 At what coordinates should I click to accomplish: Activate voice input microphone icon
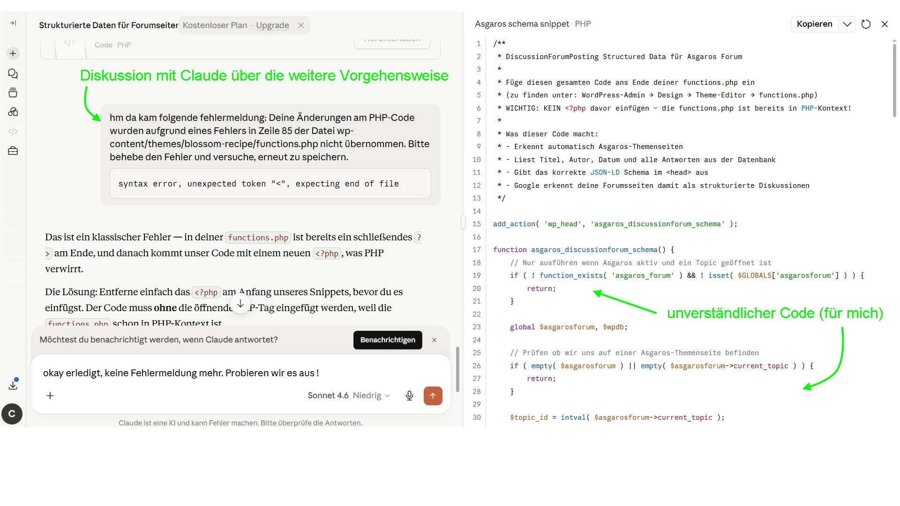(x=409, y=395)
